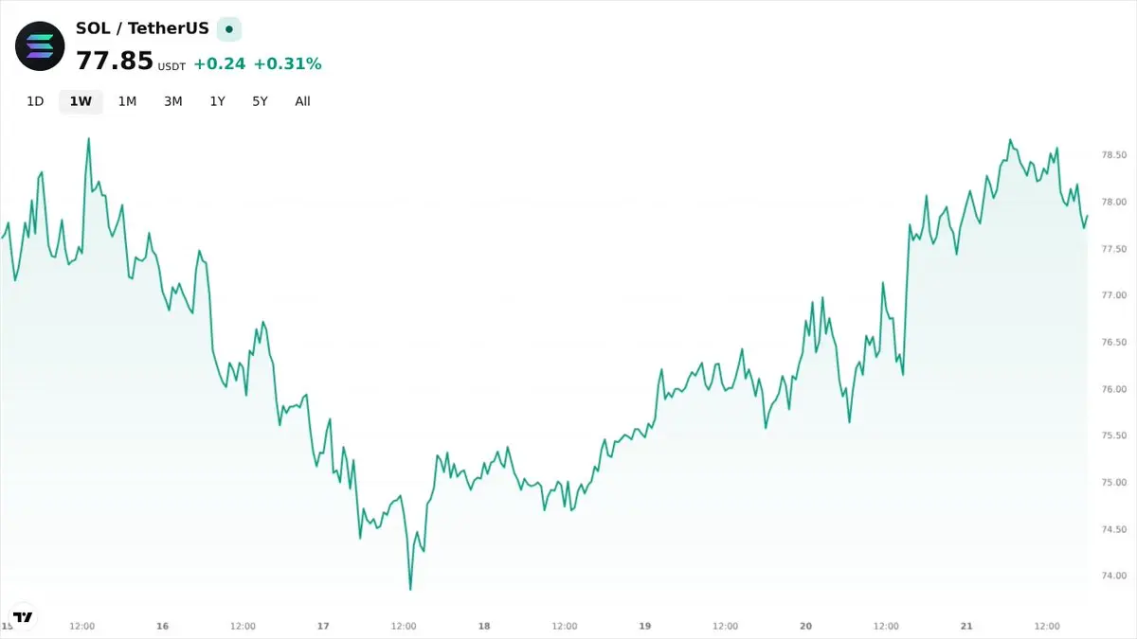Select the 1D time range tab
This screenshot has height=639, width=1137.
click(35, 101)
